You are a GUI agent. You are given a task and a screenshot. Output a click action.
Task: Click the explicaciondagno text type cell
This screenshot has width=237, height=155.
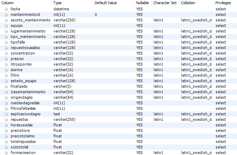click(57, 114)
